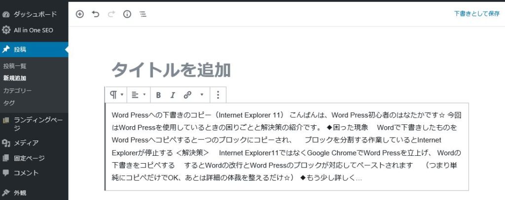Click the landing page icon in sidebar
Viewport: 505px width, 200px height.
[x=6, y=120]
